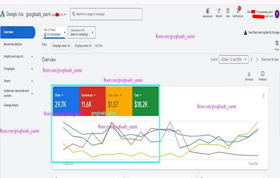
Task: Go to previous date range arrow
Action: coord(252,59)
